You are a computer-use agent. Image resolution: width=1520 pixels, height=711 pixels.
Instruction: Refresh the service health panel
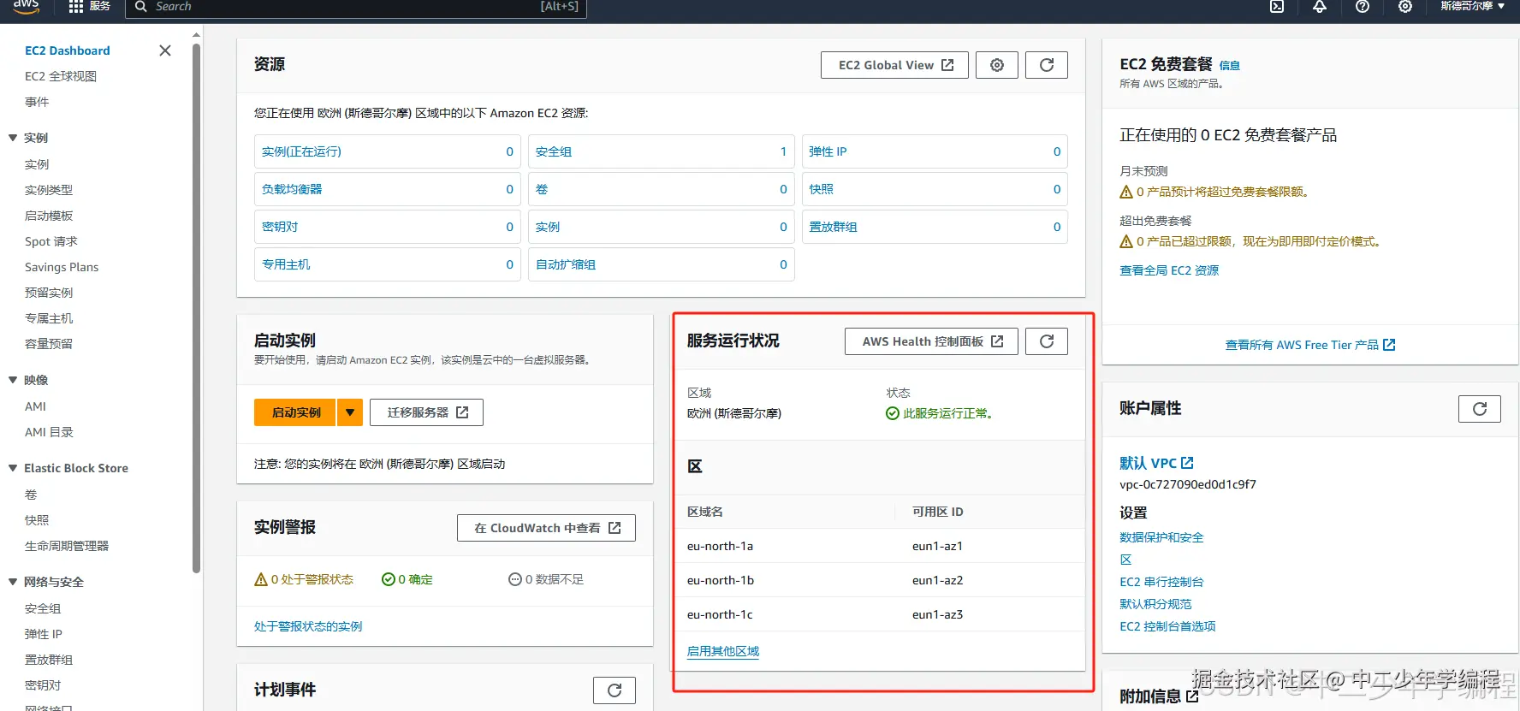click(x=1047, y=341)
